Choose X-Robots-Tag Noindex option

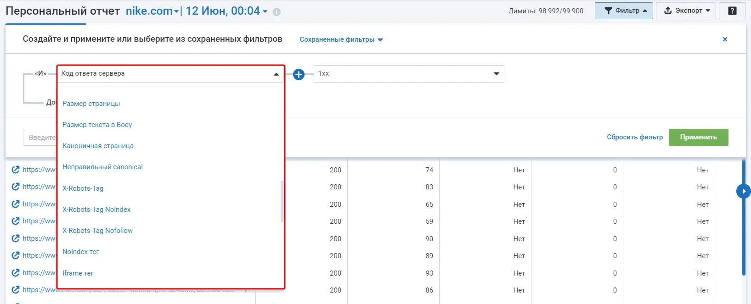click(x=96, y=210)
